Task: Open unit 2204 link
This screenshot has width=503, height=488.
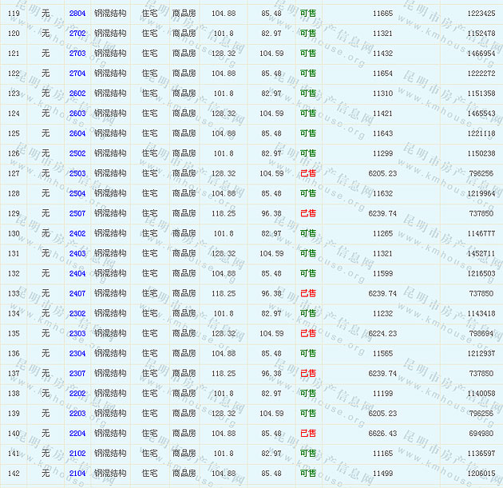Action: [77, 433]
